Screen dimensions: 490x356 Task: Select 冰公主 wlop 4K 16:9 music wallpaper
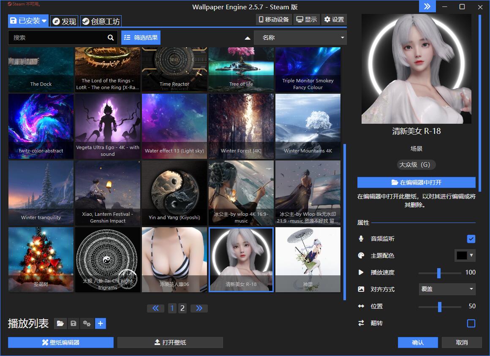tap(241, 193)
